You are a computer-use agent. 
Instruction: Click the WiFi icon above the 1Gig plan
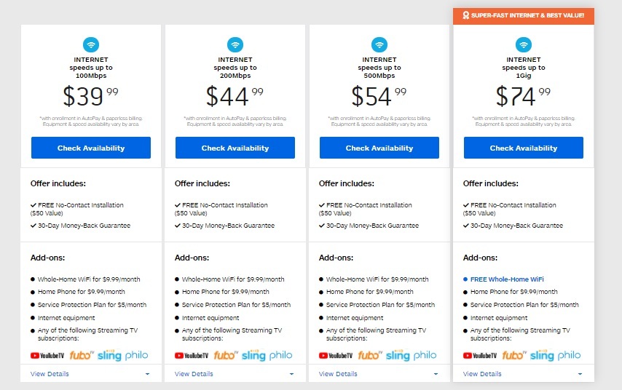(524, 45)
